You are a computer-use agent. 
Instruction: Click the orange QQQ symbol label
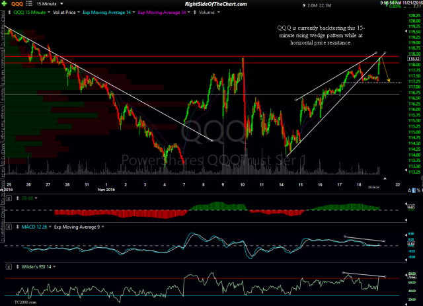pyautogui.click(x=17, y=4)
